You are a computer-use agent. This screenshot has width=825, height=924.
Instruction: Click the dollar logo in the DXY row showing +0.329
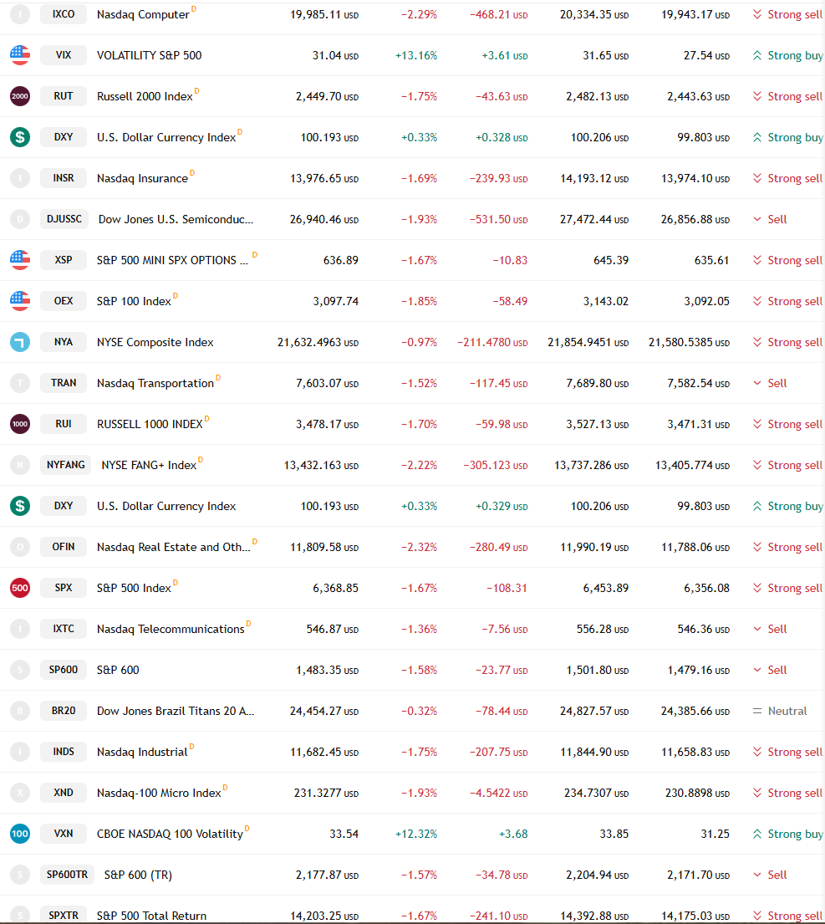point(20,506)
